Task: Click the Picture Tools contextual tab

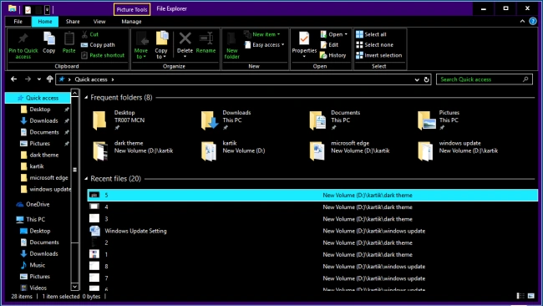Action: point(132,9)
